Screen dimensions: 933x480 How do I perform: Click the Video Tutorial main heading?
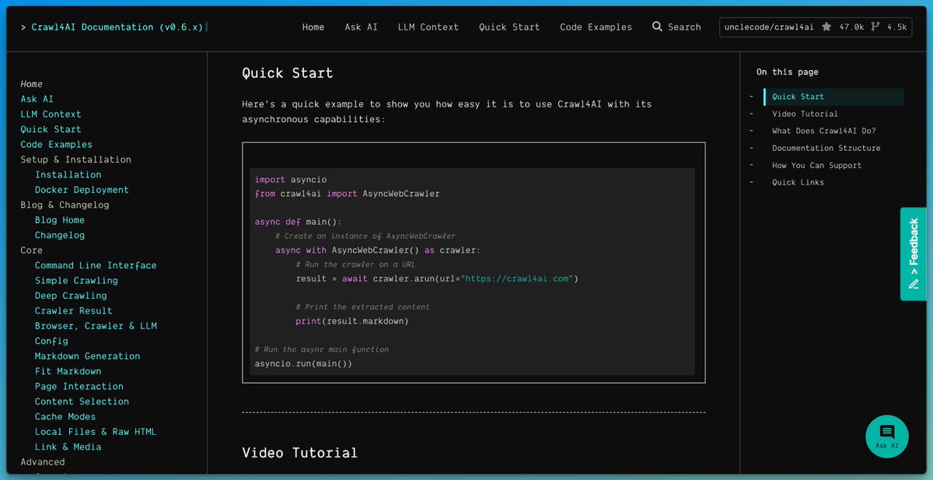[299, 453]
